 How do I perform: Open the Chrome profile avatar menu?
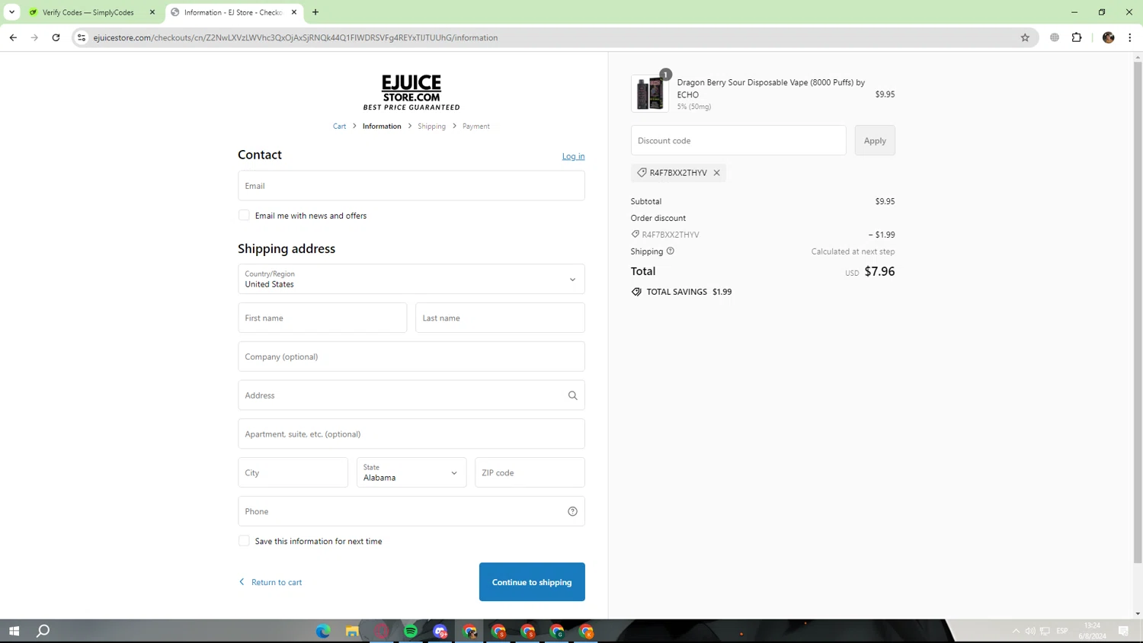tap(1109, 37)
